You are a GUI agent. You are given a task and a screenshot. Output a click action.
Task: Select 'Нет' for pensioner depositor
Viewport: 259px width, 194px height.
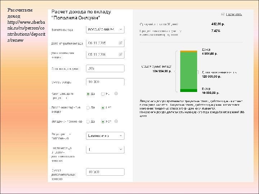[103, 121]
